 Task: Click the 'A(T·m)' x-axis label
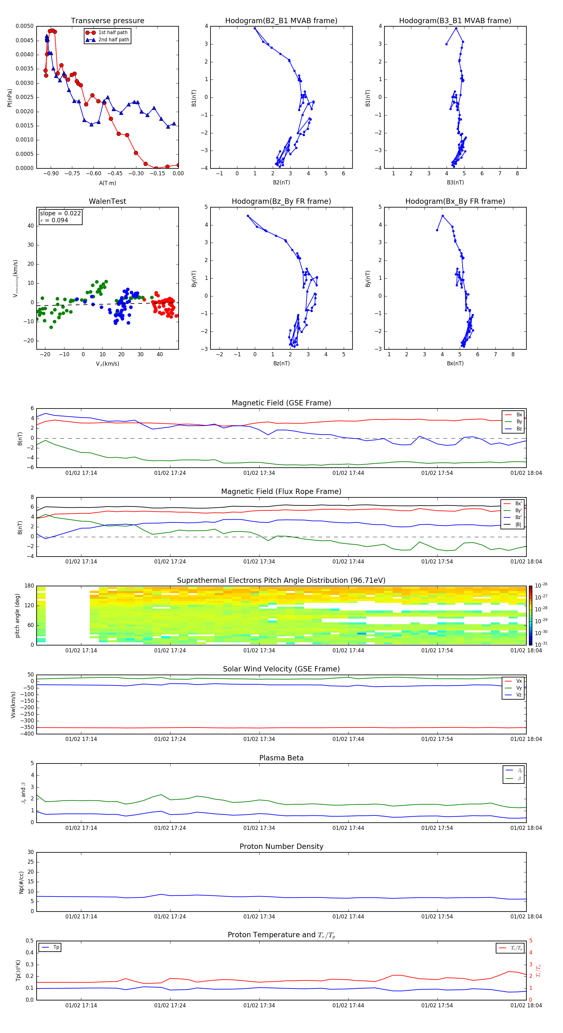[x=107, y=183]
